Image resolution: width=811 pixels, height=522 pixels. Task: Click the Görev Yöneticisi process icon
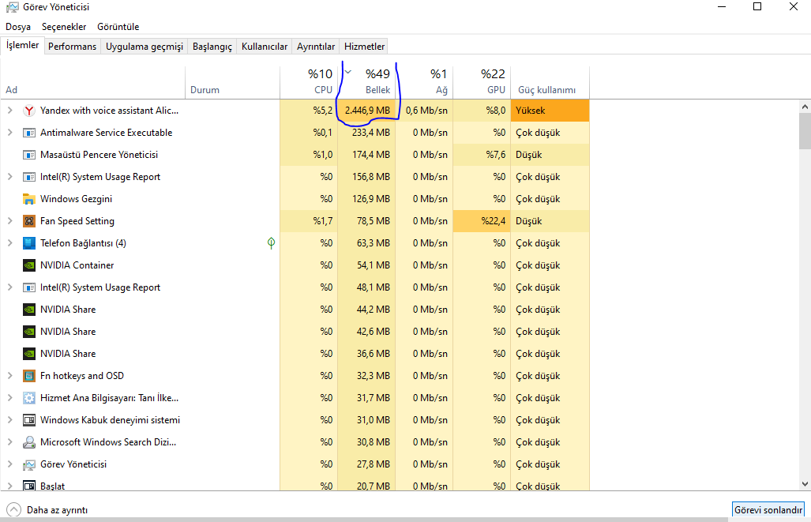click(x=29, y=464)
